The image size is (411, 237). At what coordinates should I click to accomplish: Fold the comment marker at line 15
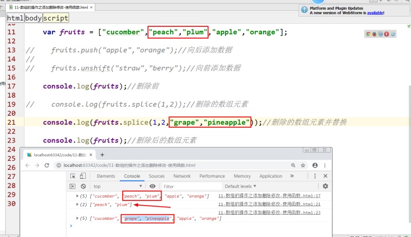tap(24, 70)
